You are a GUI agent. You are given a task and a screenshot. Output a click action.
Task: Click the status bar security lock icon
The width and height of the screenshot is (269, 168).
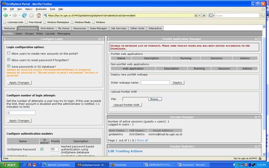260,158
